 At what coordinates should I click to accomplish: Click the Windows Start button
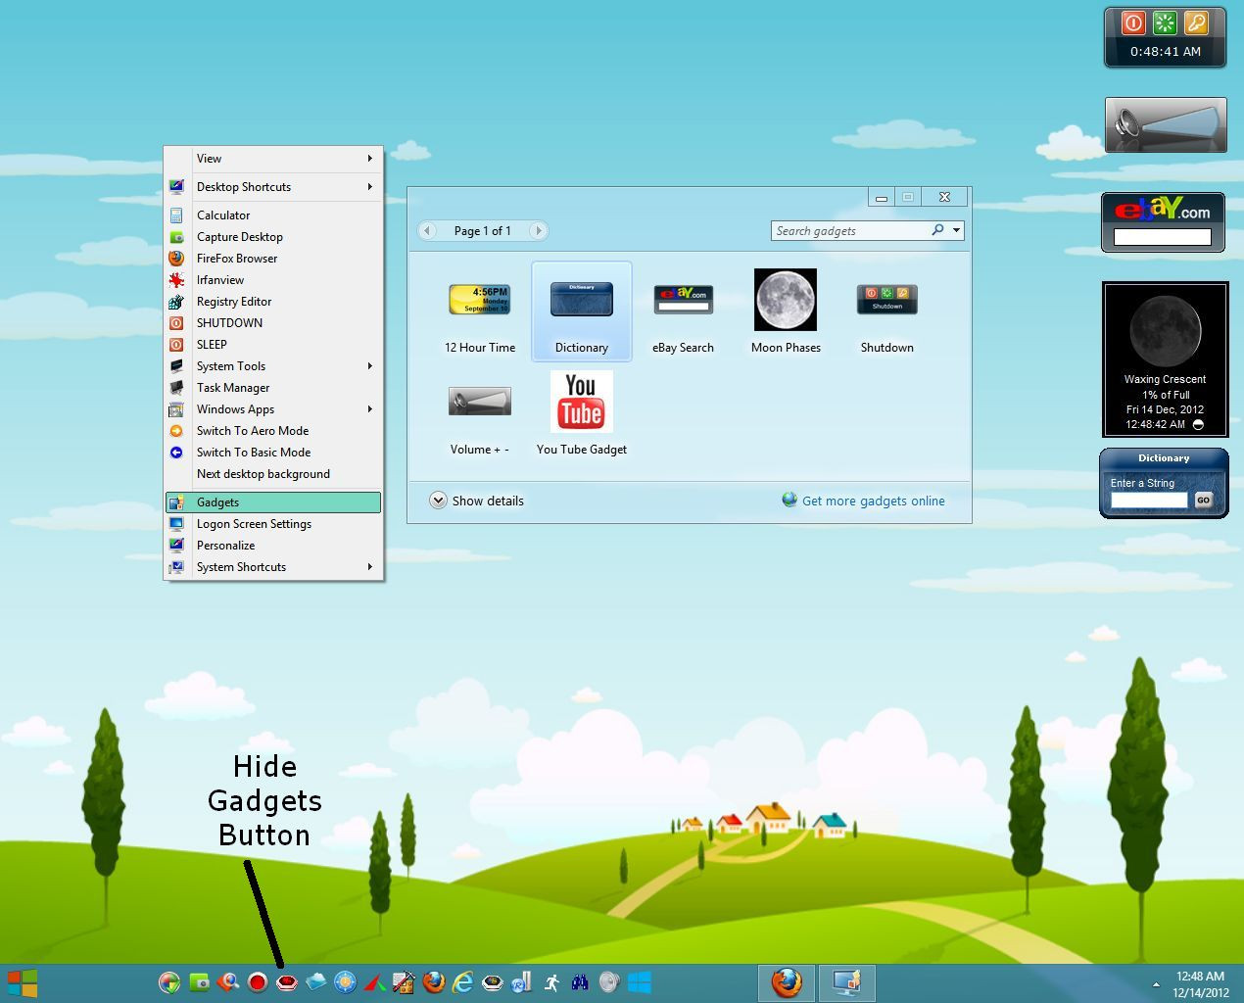click(22, 982)
